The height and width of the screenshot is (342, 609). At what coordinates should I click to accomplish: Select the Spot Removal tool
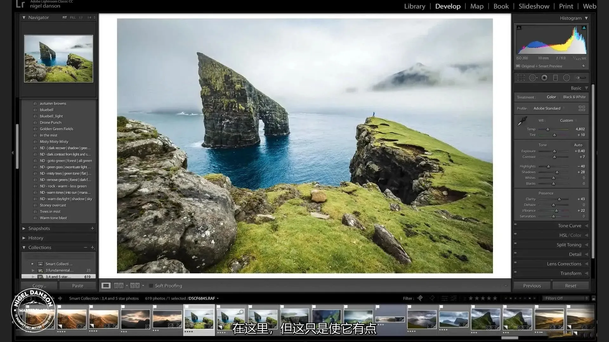533,78
